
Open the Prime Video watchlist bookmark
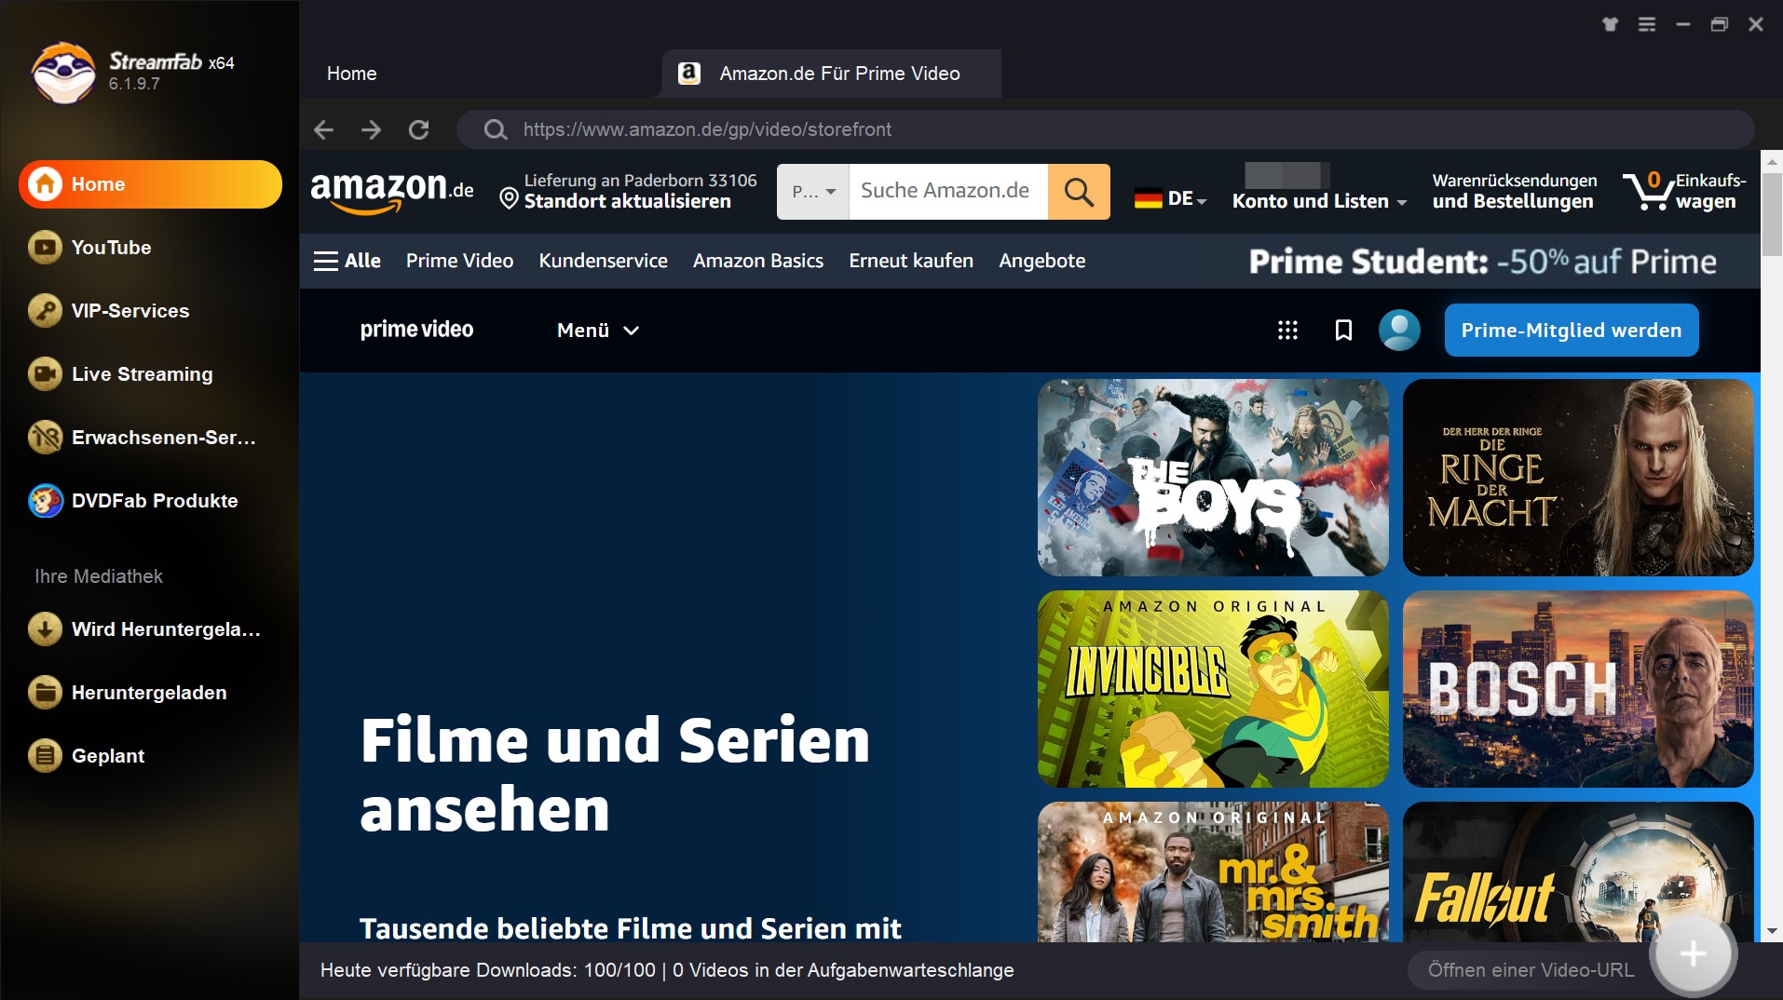pyautogui.click(x=1343, y=330)
